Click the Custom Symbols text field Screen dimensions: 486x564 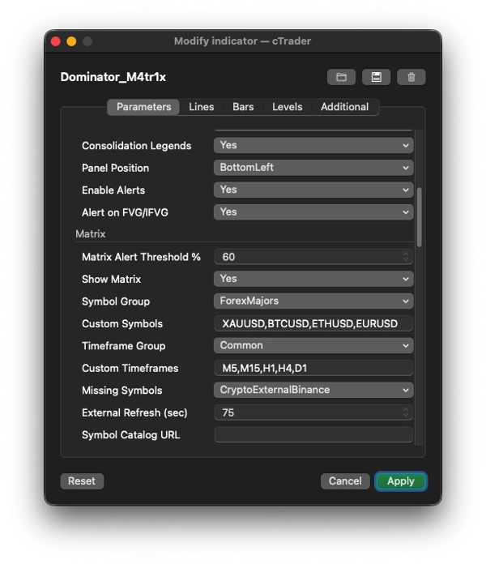point(313,323)
